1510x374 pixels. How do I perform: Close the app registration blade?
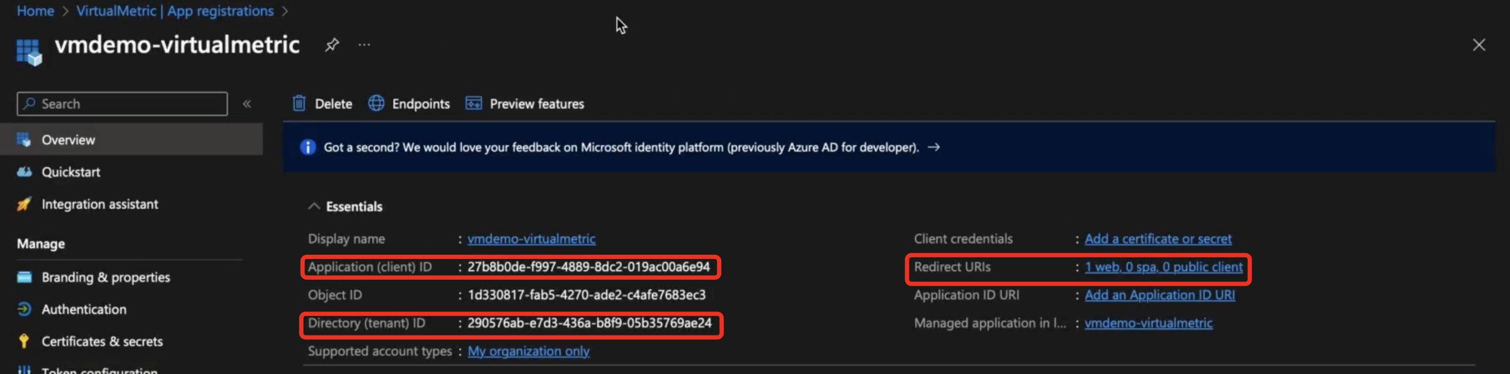click(x=1478, y=45)
